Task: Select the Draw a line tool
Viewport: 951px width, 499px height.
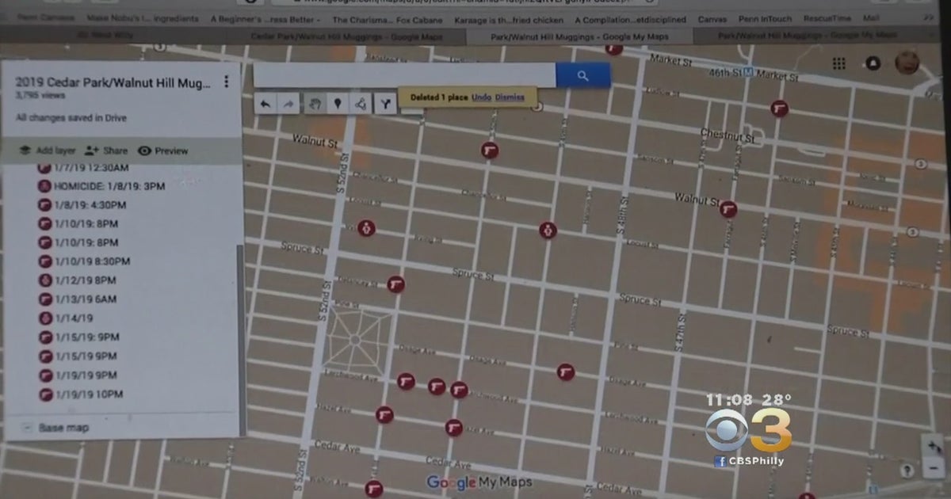Action: tap(361, 103)
